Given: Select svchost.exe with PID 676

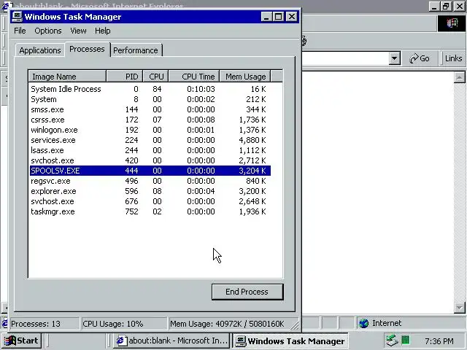Looking at the screenshot, I should [x=150, y=201].
